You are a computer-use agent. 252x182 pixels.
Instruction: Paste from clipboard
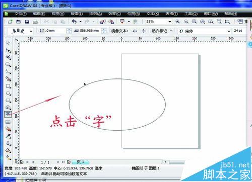(x=63, y=22)
